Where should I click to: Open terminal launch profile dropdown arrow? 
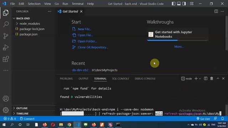point(200,79)
